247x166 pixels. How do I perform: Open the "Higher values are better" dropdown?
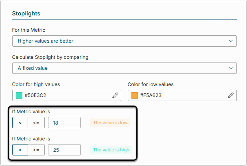pos(118,41)
